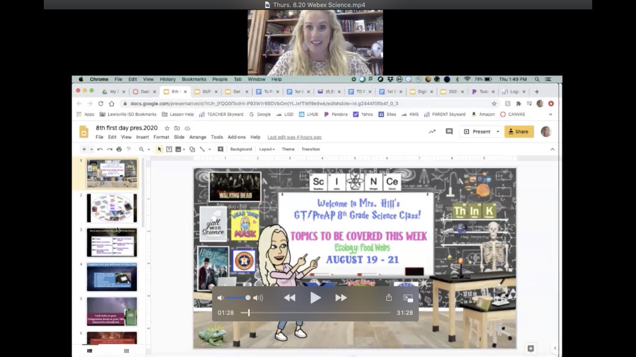Open the CANVAS bookmark
Screen dimensions: 636x357
(512, 114)
